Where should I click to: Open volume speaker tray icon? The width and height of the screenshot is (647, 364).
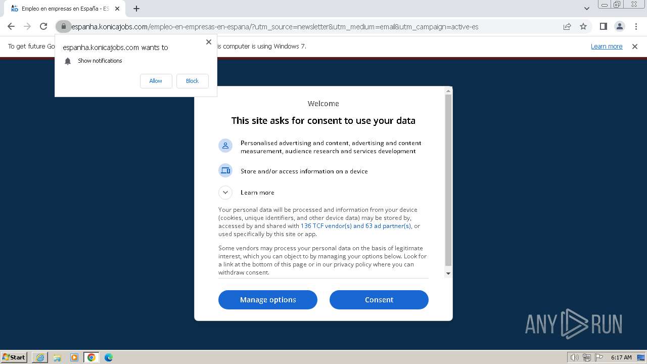pos(574,357)
